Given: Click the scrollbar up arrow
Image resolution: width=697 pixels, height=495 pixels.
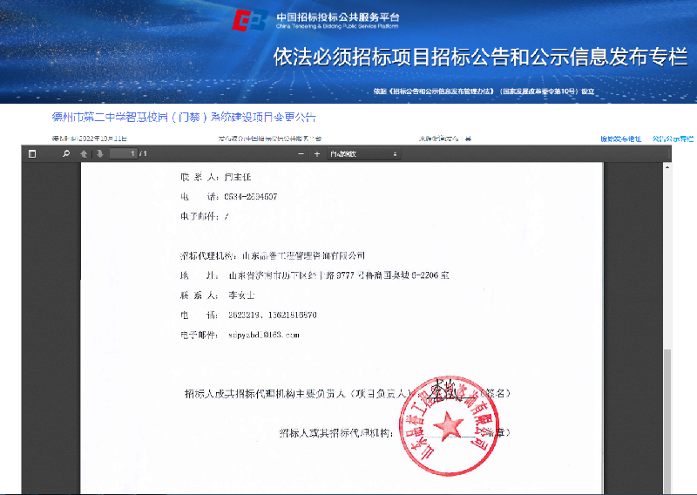Looking at the screenshot, I should [667, 167].
